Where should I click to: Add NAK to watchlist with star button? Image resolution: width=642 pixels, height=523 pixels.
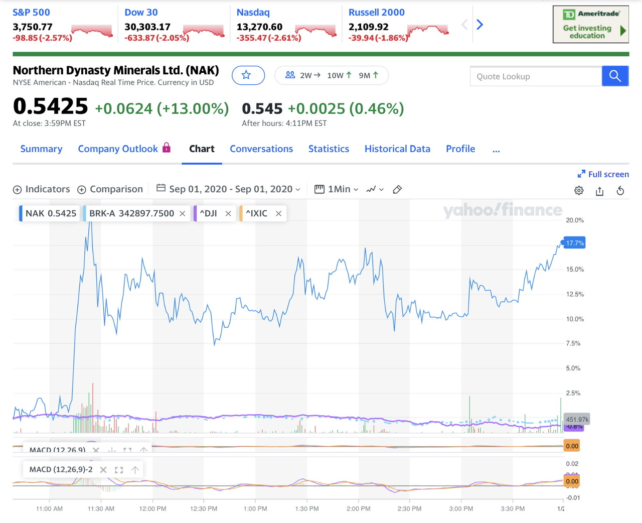pos(248,75)
